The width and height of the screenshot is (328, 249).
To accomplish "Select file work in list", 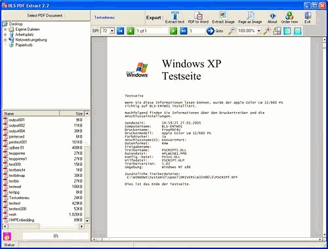I will point(12,214).
